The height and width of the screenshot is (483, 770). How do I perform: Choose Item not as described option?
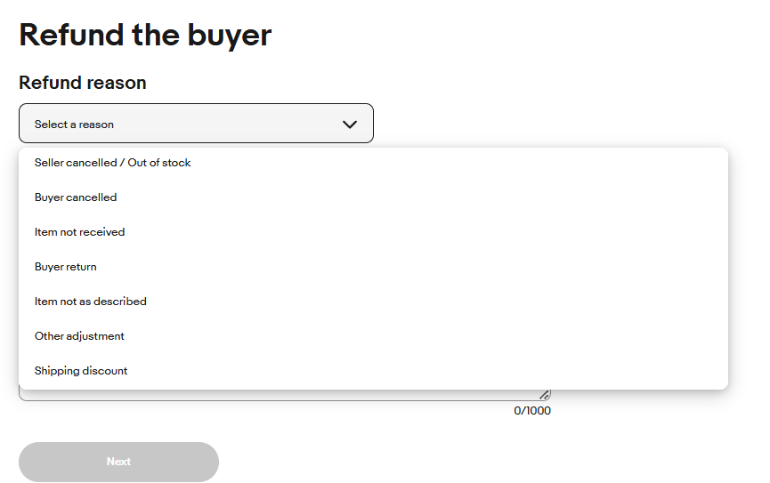click(x=91, y=302)
